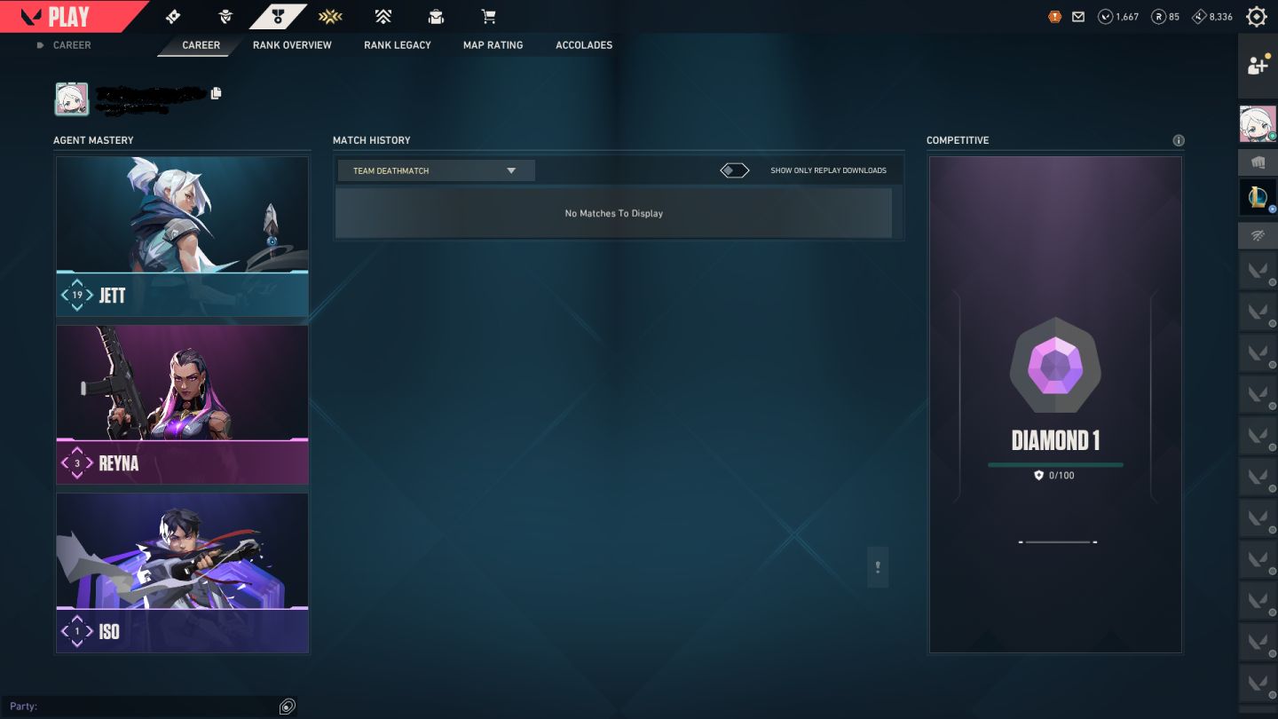This screenshot has width=1278, height=719.
Task: Open the Jett agent mastery card
Action: point(182,236)
